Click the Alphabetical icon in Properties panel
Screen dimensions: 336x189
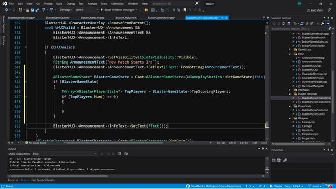(x=279, y=160)
